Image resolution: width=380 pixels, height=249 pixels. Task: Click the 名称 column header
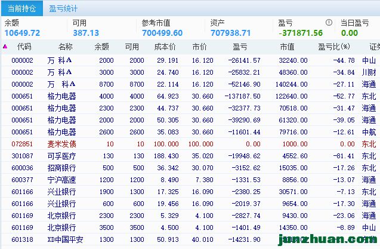(65, 47)
